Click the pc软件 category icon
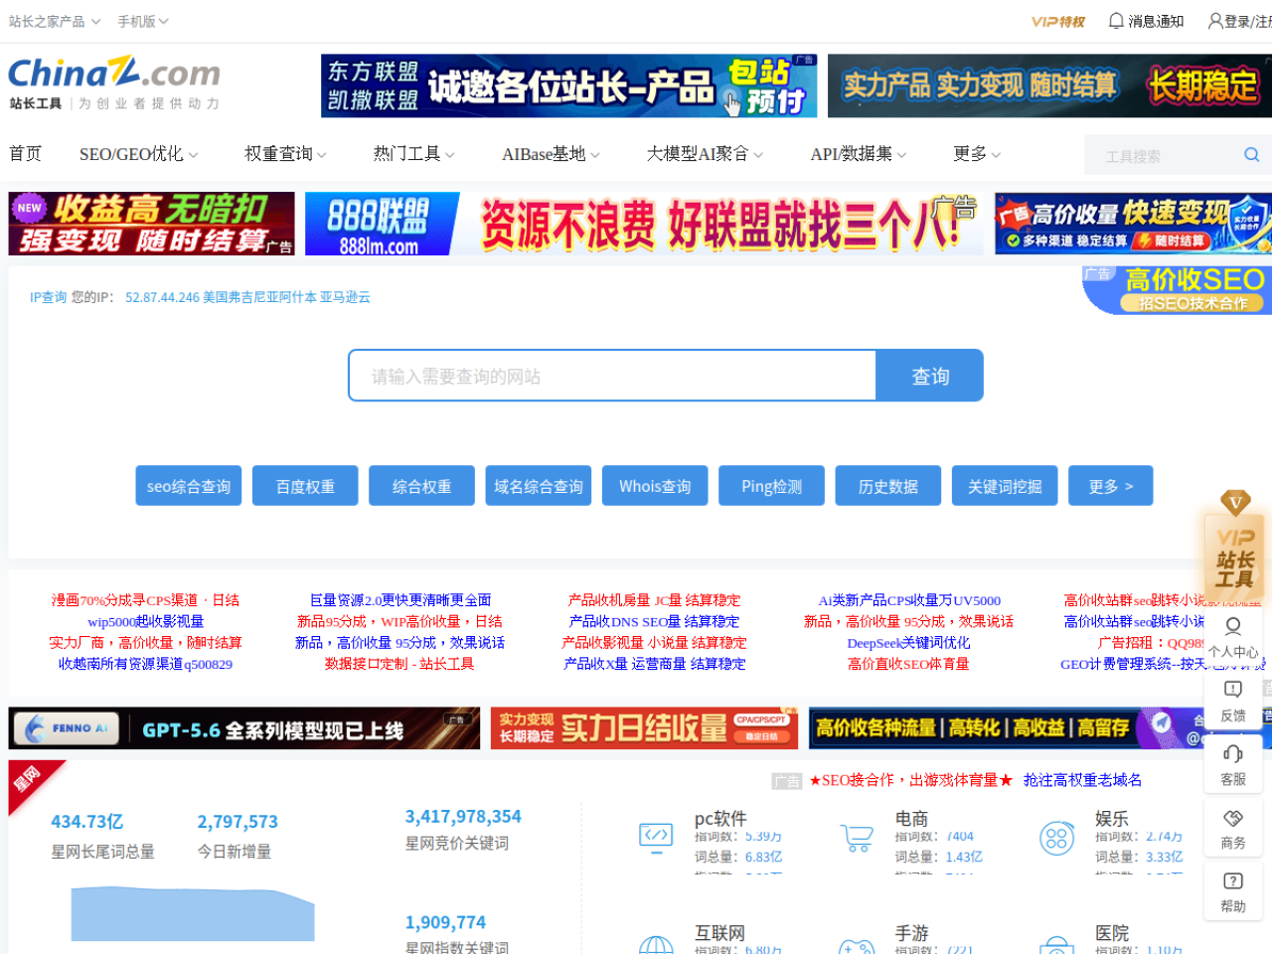Image resolution: width=1272 pixels, height=954 pixels. pos(656,837)
